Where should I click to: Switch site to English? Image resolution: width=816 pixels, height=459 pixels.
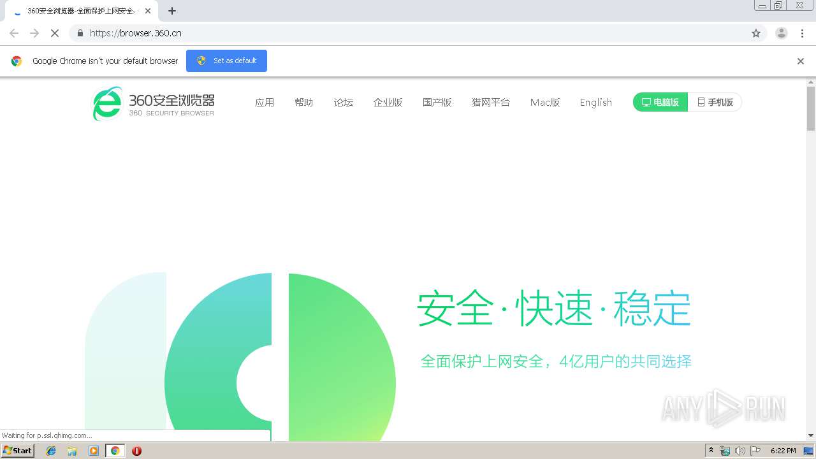click(x=596, y=103)
